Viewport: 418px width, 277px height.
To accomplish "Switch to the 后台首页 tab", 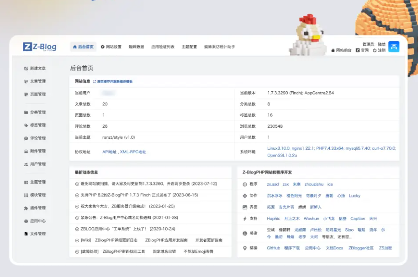I will (83, 47).
